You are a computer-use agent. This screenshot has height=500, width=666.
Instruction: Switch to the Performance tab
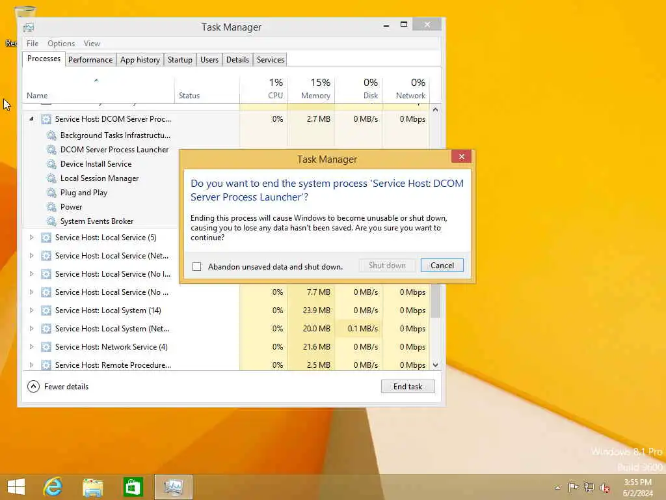[90, 60]
